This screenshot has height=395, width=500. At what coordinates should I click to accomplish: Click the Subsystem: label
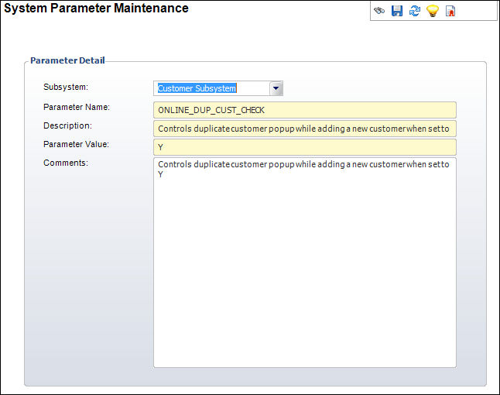[x=66, y=87]
